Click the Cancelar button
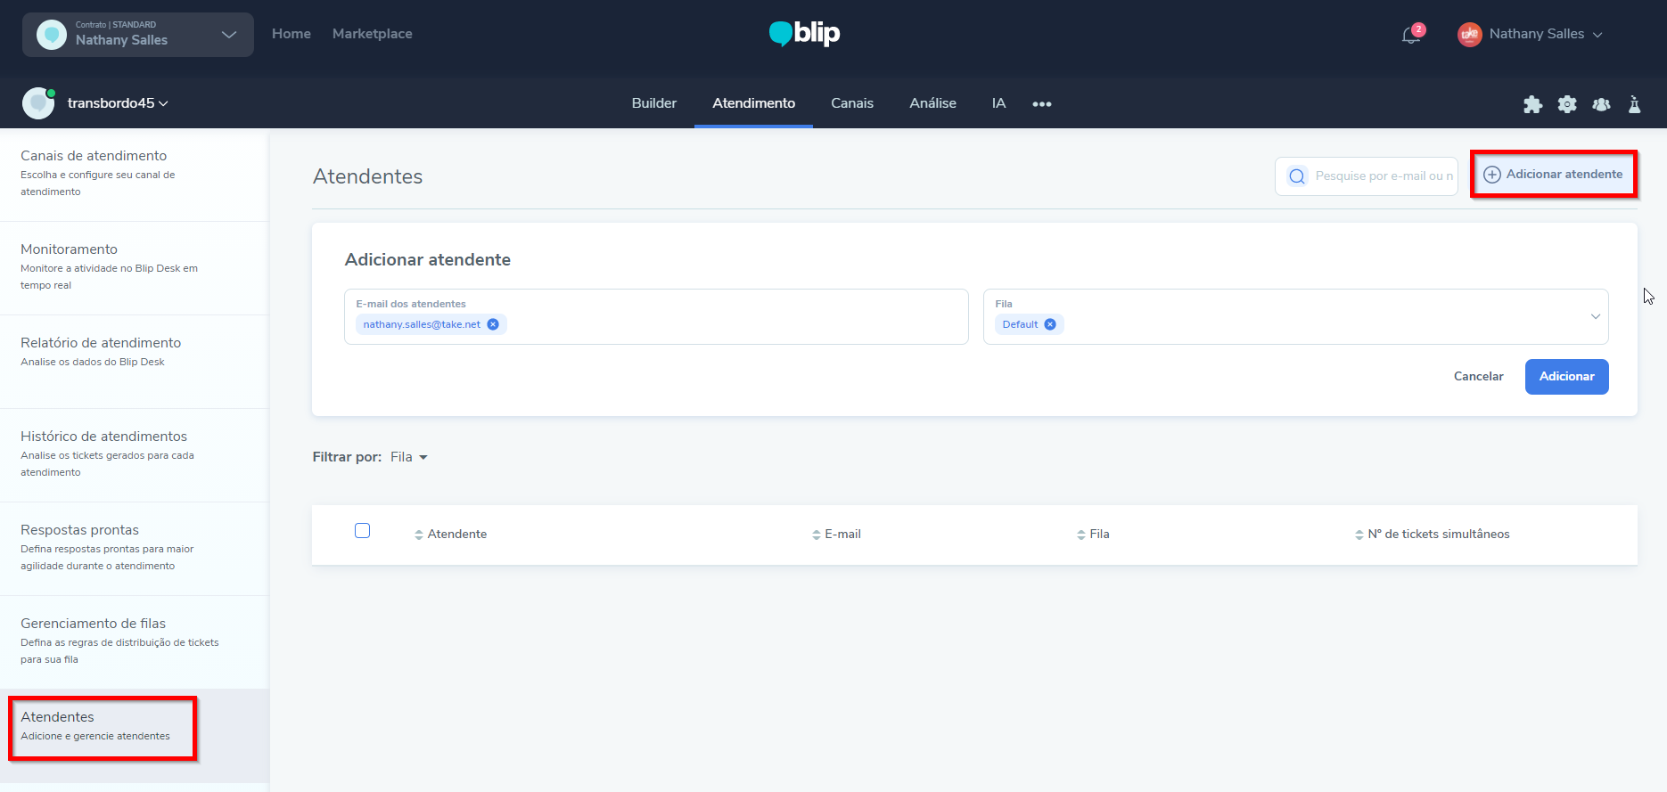 [x=1478, y=377]
